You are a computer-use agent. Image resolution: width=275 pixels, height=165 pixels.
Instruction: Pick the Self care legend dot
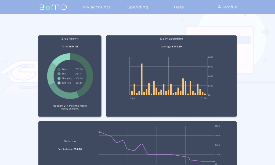point(59,83)
